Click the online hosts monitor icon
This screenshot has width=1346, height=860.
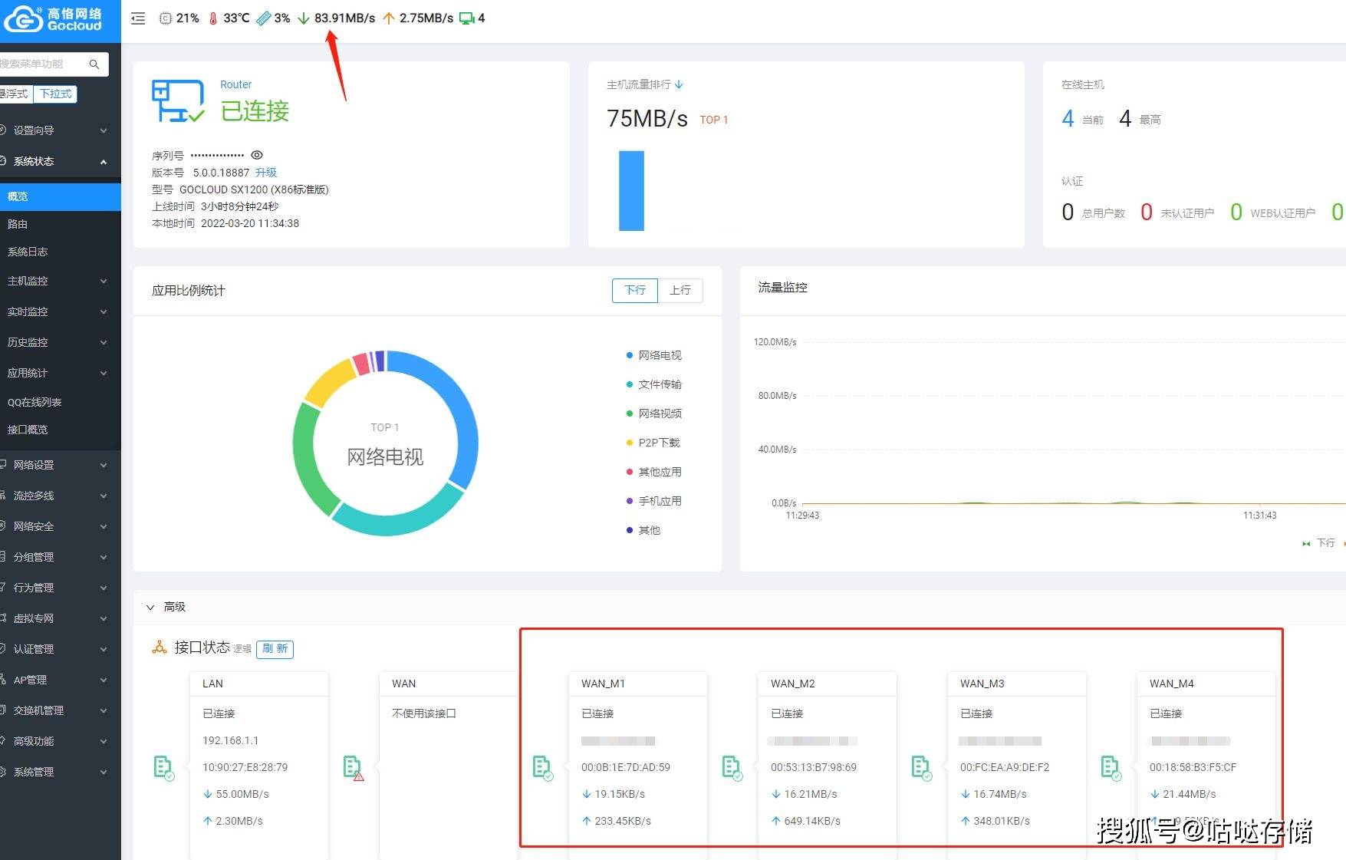click(x=466, y=18)
